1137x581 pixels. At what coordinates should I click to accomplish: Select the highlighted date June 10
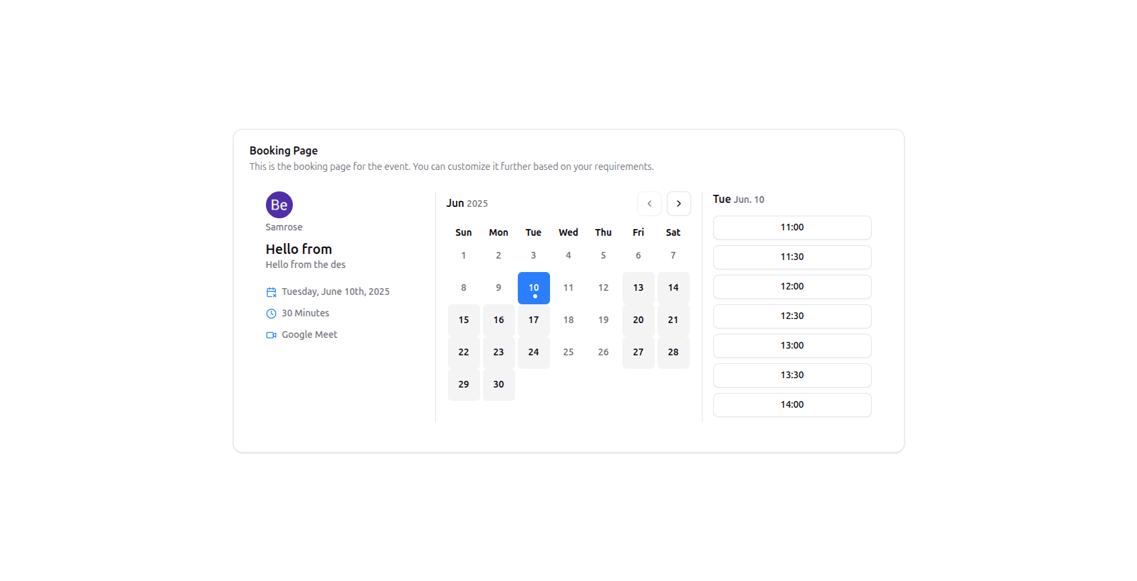pos(533,288)
